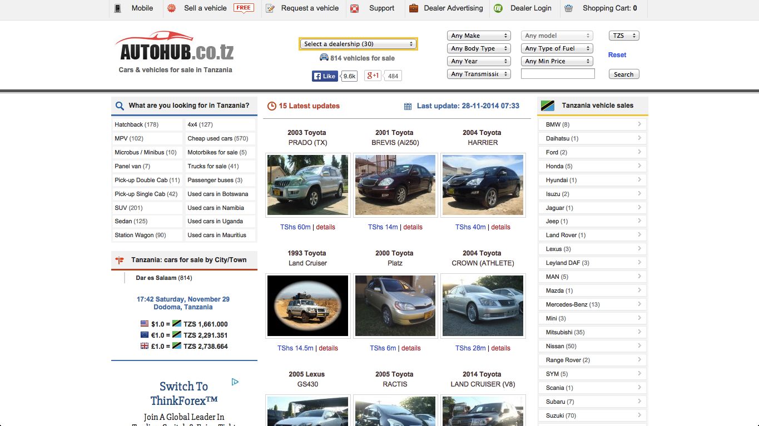Expand the Select a dealership dropdown

point(358,43)
